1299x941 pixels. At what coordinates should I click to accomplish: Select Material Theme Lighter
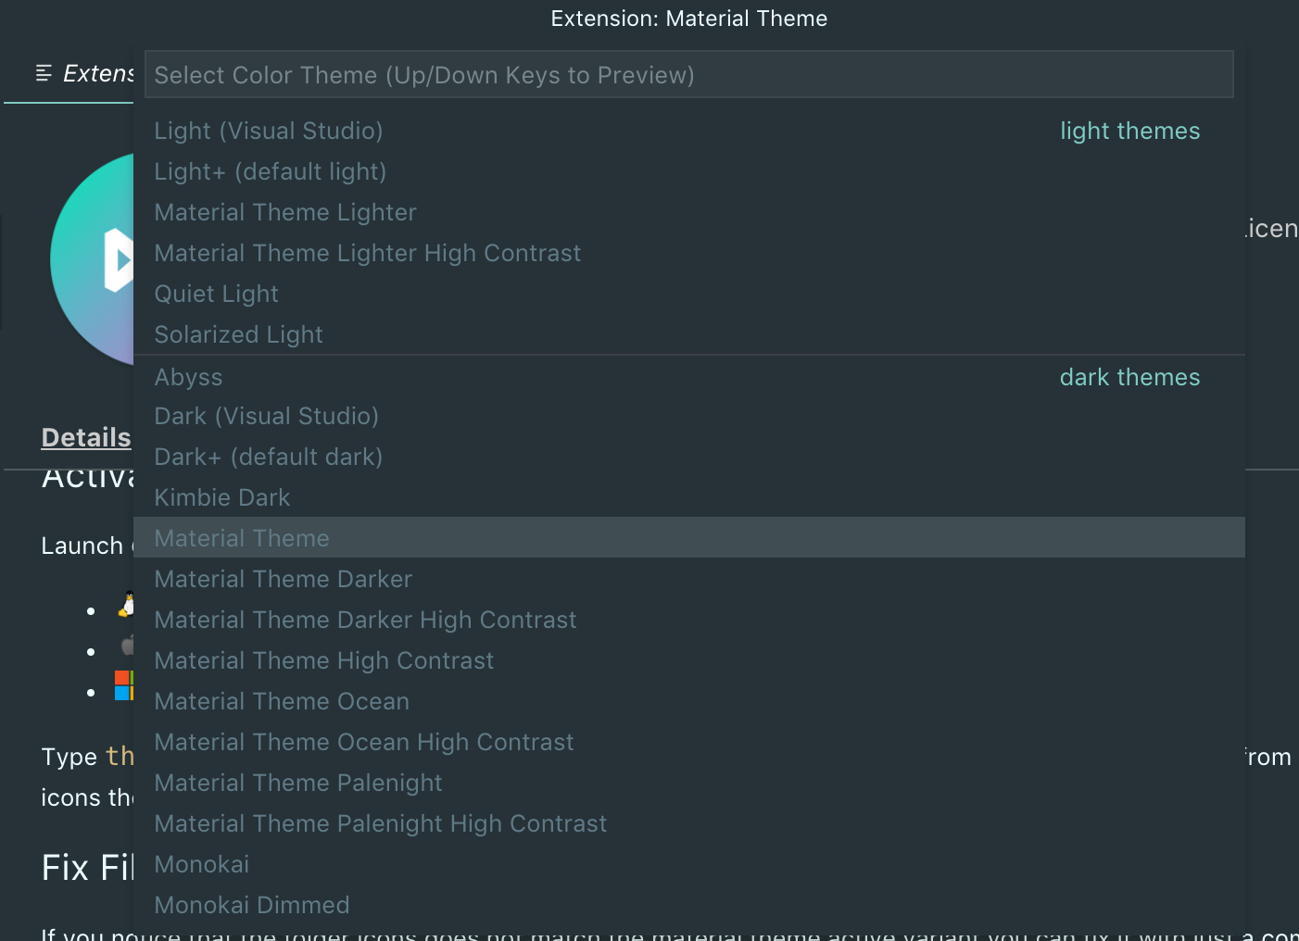click(285, 212)
